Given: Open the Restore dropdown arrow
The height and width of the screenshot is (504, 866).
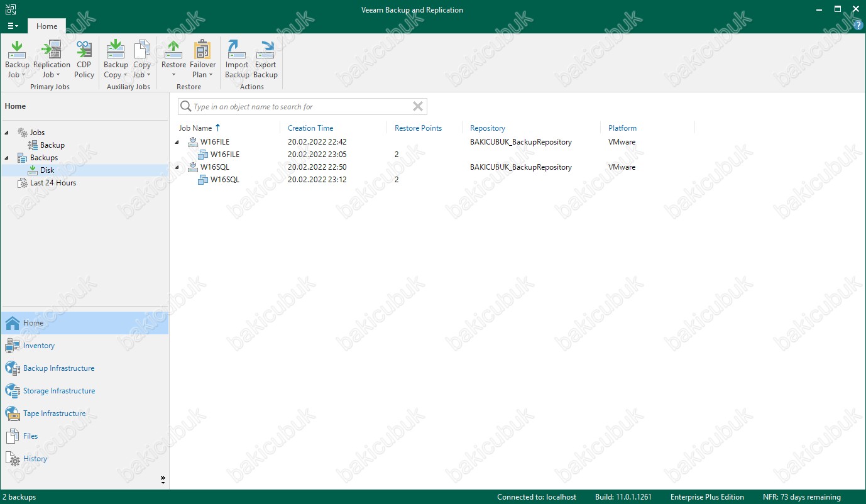Looking at the screenshot, I should click(x=173, y=75).
